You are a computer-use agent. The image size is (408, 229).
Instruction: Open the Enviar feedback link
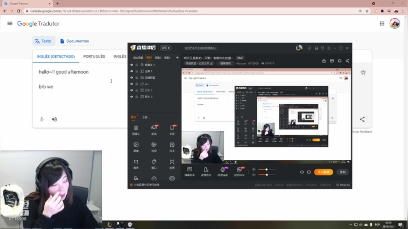(x=362, y=132)
